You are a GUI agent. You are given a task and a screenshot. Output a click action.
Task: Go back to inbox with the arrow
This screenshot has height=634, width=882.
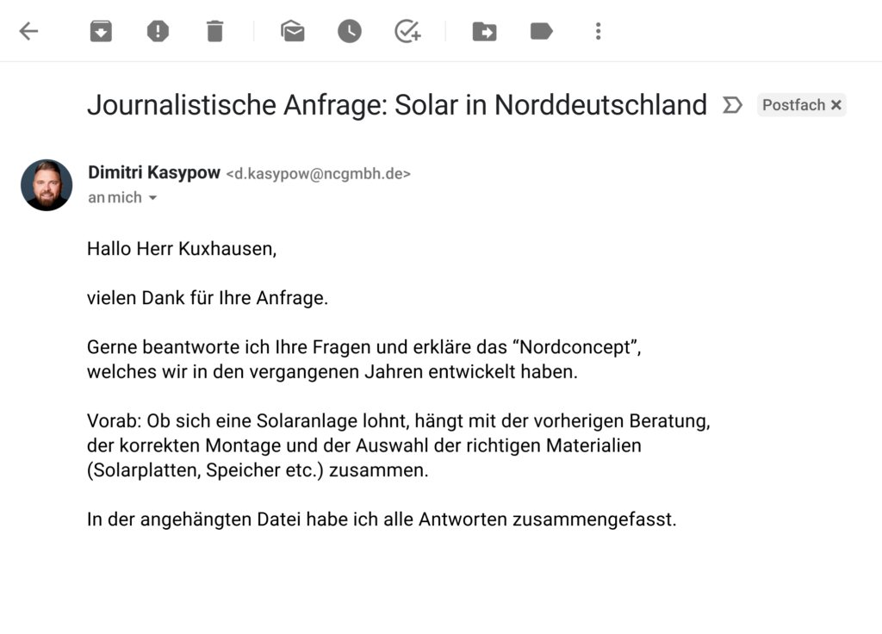pos(29,32)
